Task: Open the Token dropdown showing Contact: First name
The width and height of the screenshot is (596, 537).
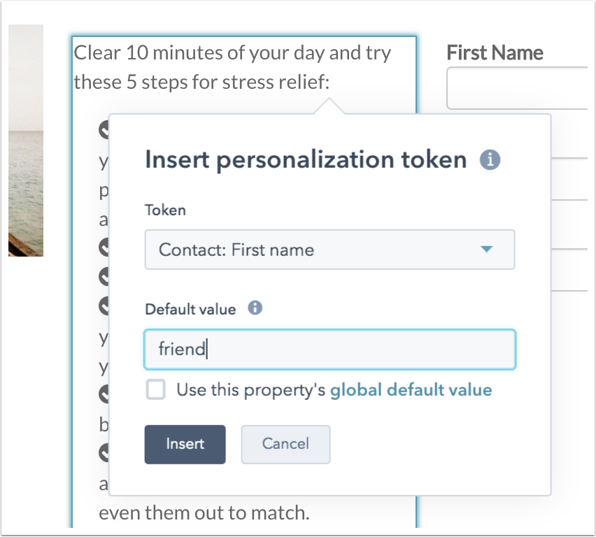Action: coord(329,250)
